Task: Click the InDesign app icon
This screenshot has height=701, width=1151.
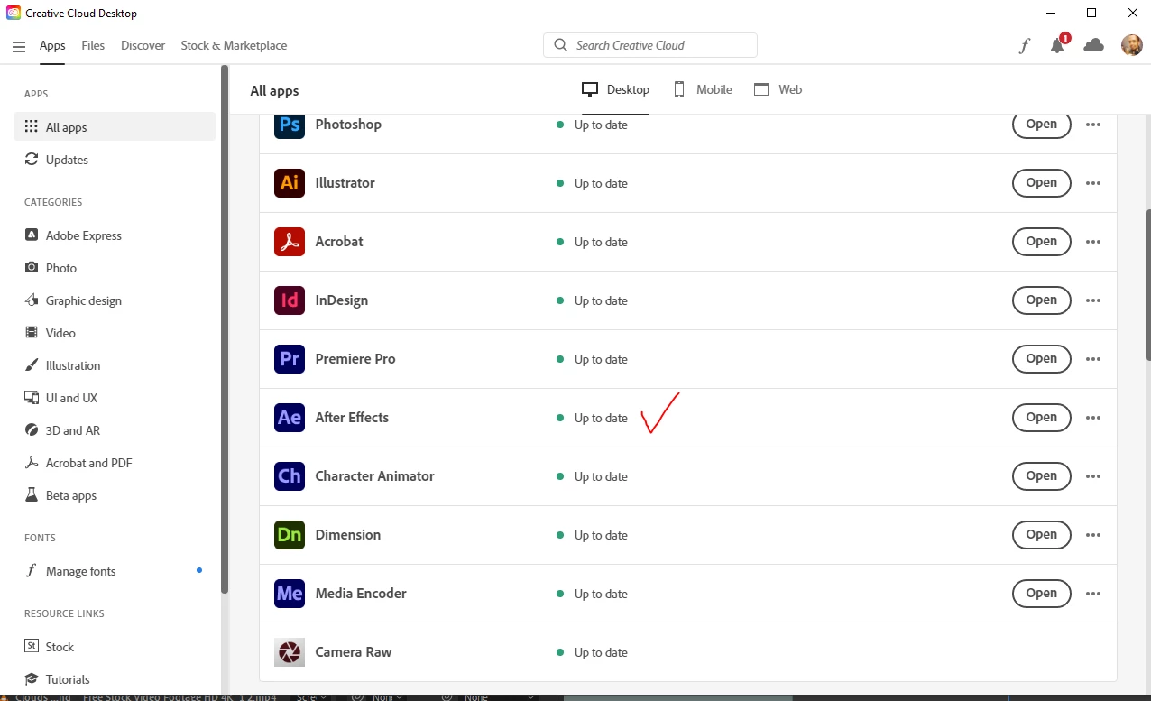Action: [290, 300]
